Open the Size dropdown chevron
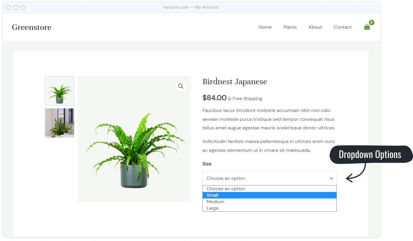413x241 pixels. click(x=331, y=178)
